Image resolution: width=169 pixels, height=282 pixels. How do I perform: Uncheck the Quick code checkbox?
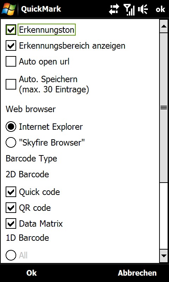11,192
